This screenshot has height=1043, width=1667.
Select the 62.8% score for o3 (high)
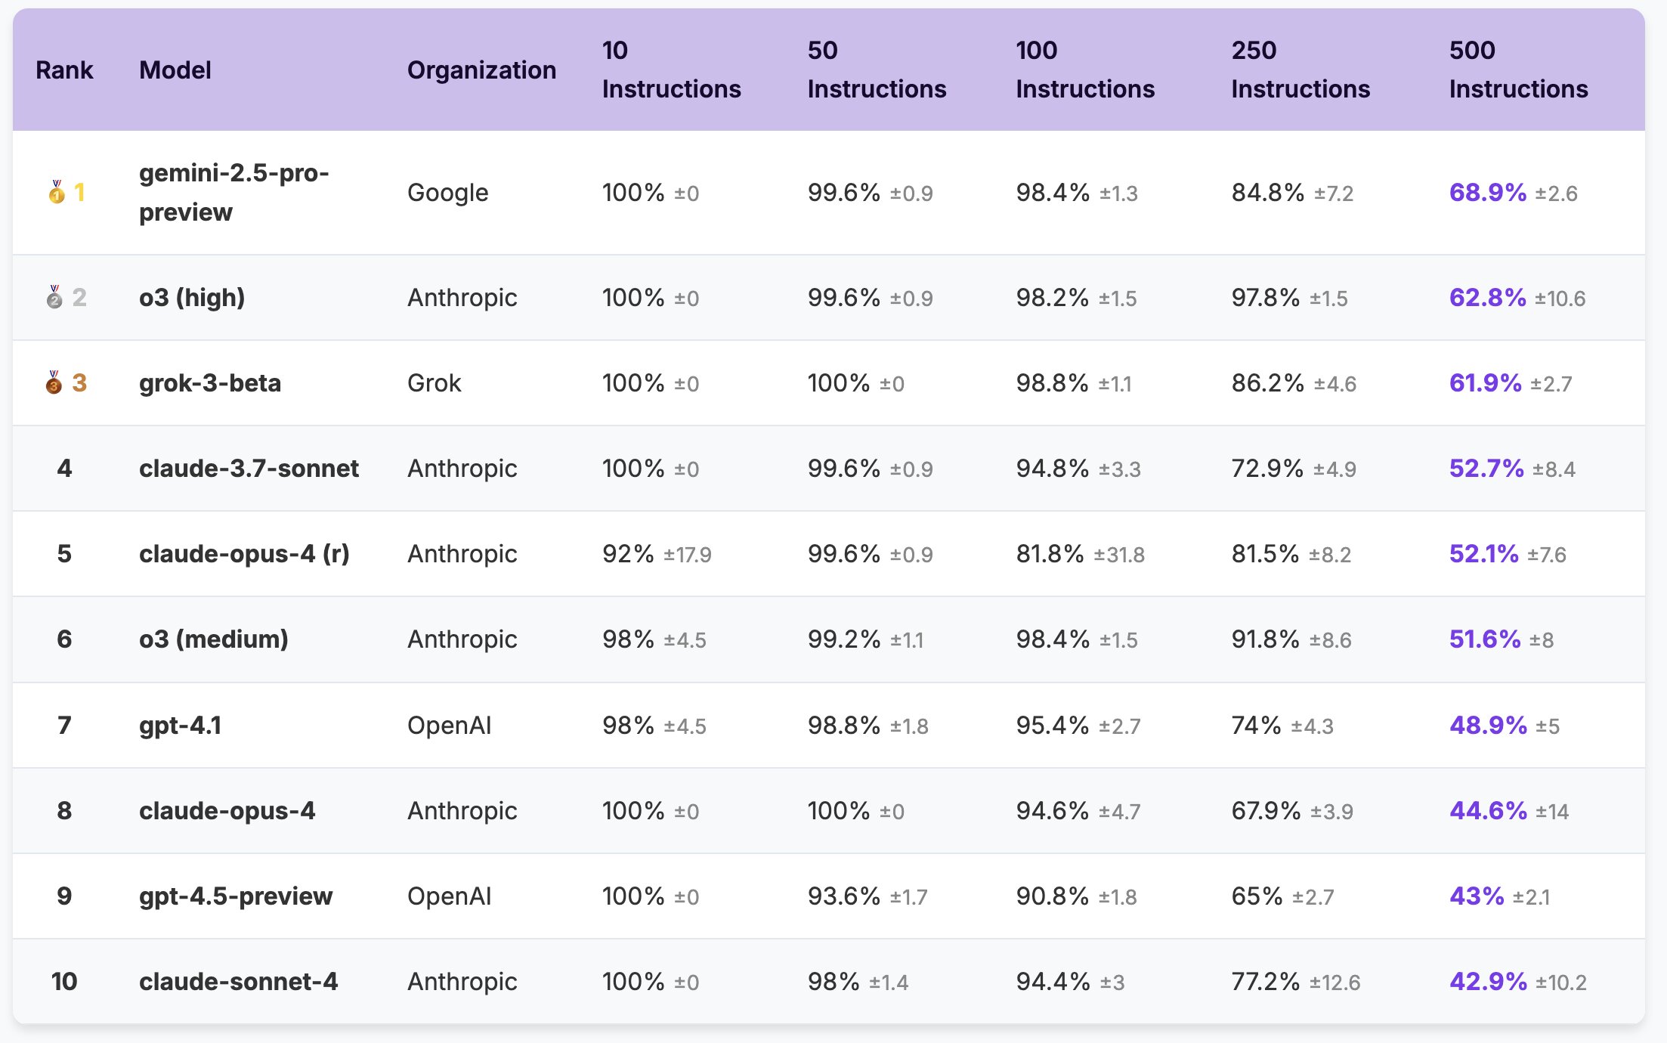tap(1487, 297)
